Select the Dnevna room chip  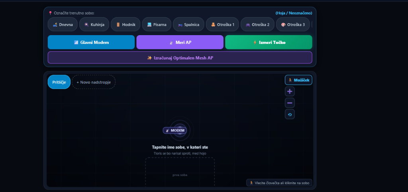[x=63, y=24]
